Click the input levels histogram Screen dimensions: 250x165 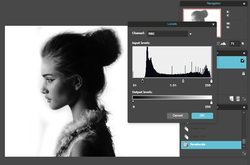(x=172, y=62)
